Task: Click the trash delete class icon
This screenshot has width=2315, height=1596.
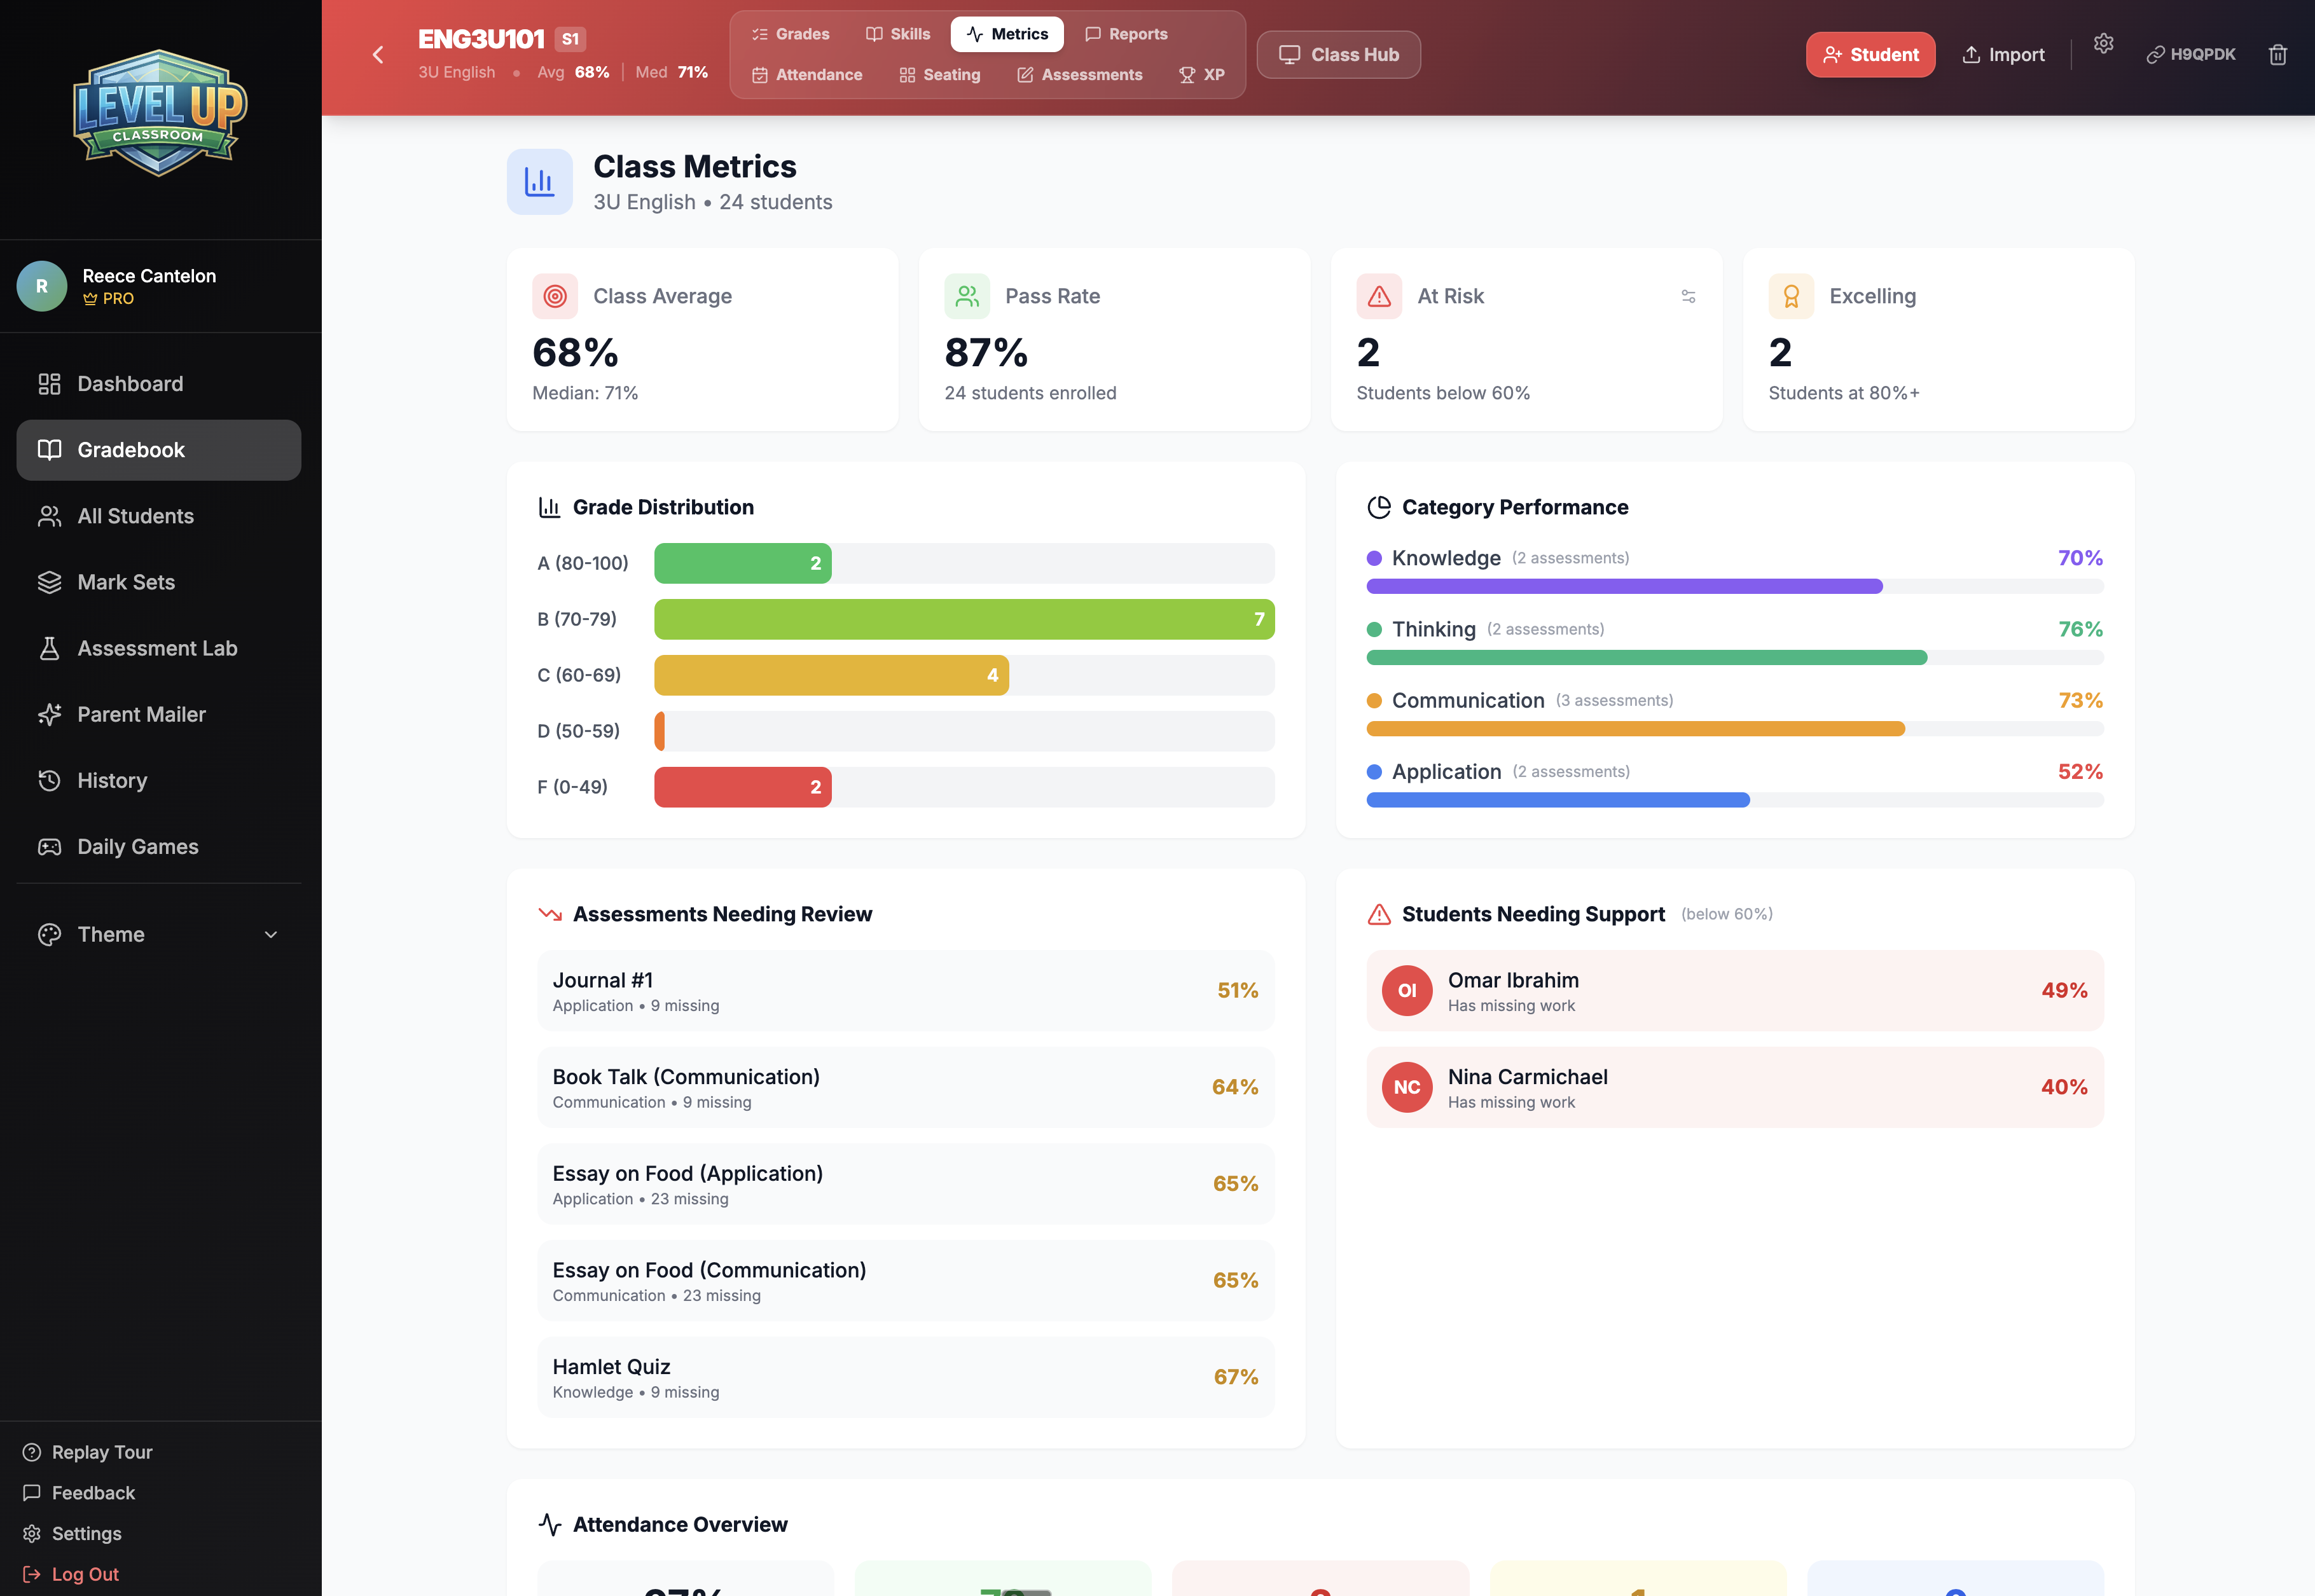Action: [2277, 55]
